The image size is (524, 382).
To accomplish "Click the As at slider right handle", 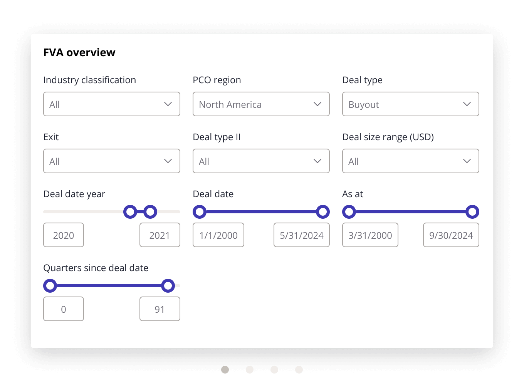I will point(472,212).
